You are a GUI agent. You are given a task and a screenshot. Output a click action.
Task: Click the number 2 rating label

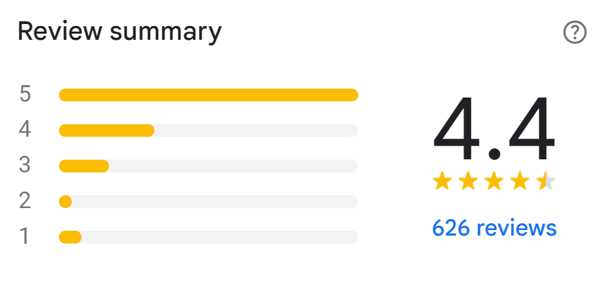click(x=25, y=201)
